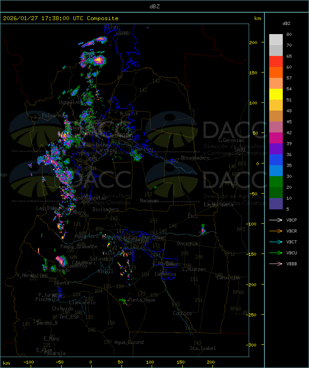Click the 'VBBB' legend label
This screenshot has height=368, width=309.
(292, 264)
